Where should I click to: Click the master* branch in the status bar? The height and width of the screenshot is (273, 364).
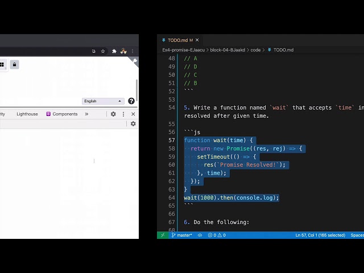tap(182, 235)
